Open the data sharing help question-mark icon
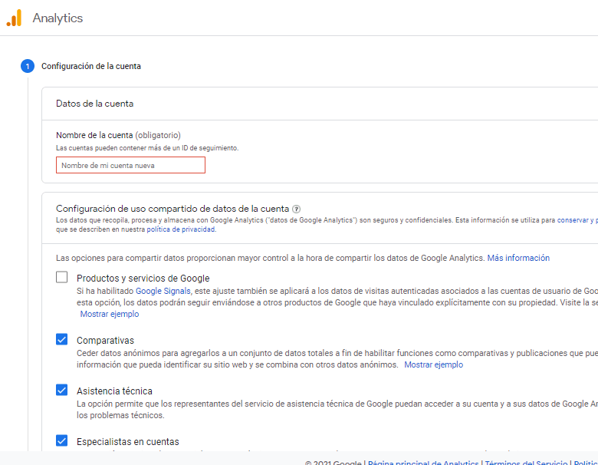The image size is (598, 465). pyautogui.click(x=296, y=209)
